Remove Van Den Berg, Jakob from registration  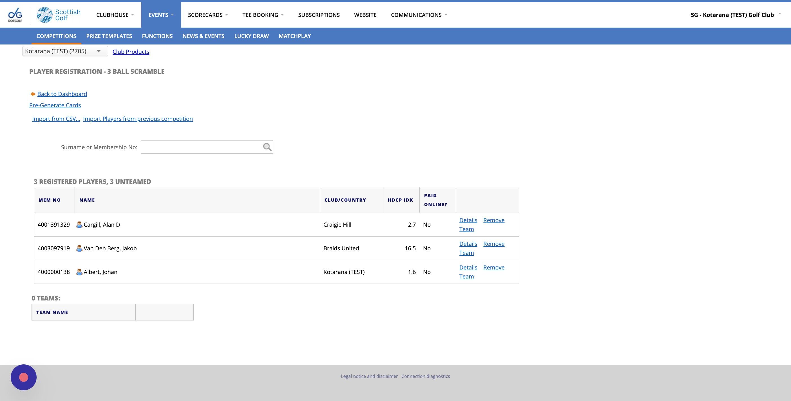pos(493,244)
